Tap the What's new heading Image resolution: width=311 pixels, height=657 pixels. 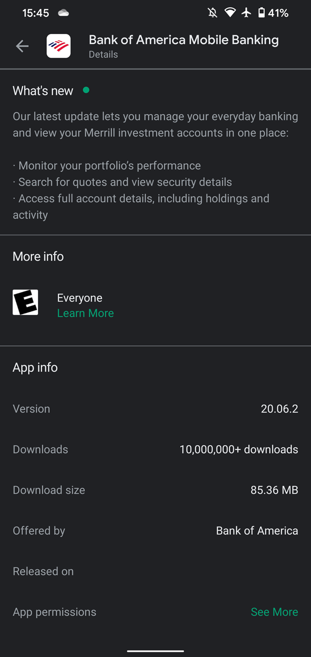coord(43,91)
